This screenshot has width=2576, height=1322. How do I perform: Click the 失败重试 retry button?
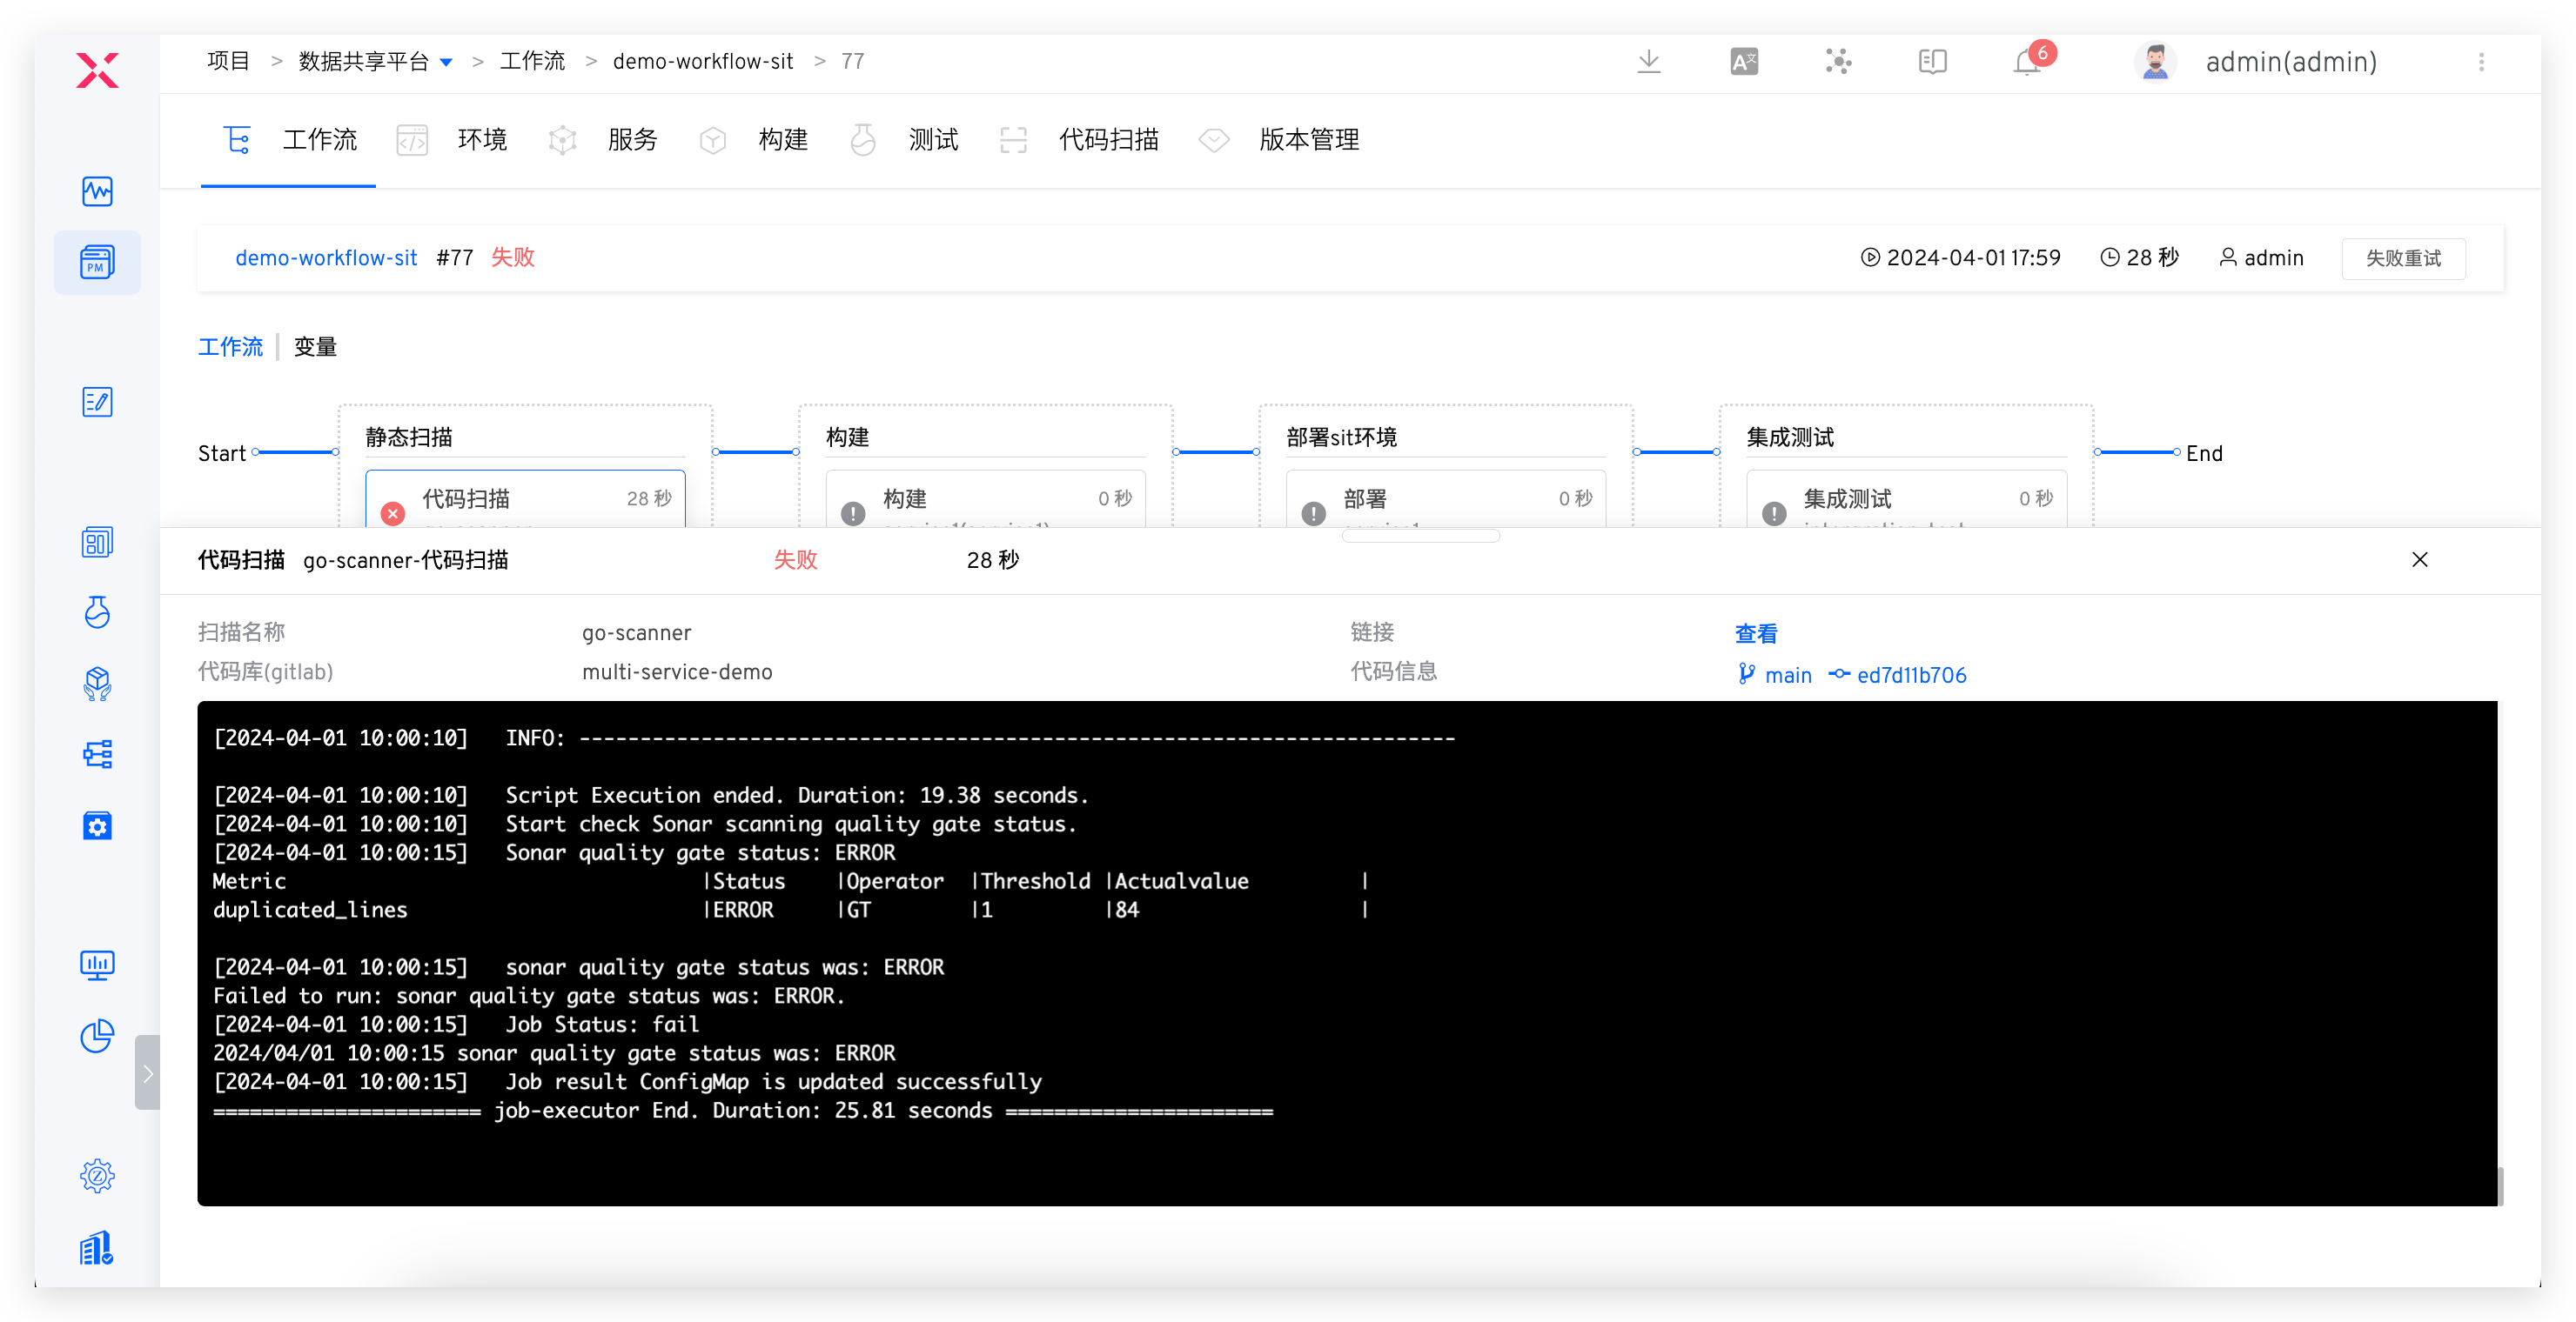pos(2402,259)
